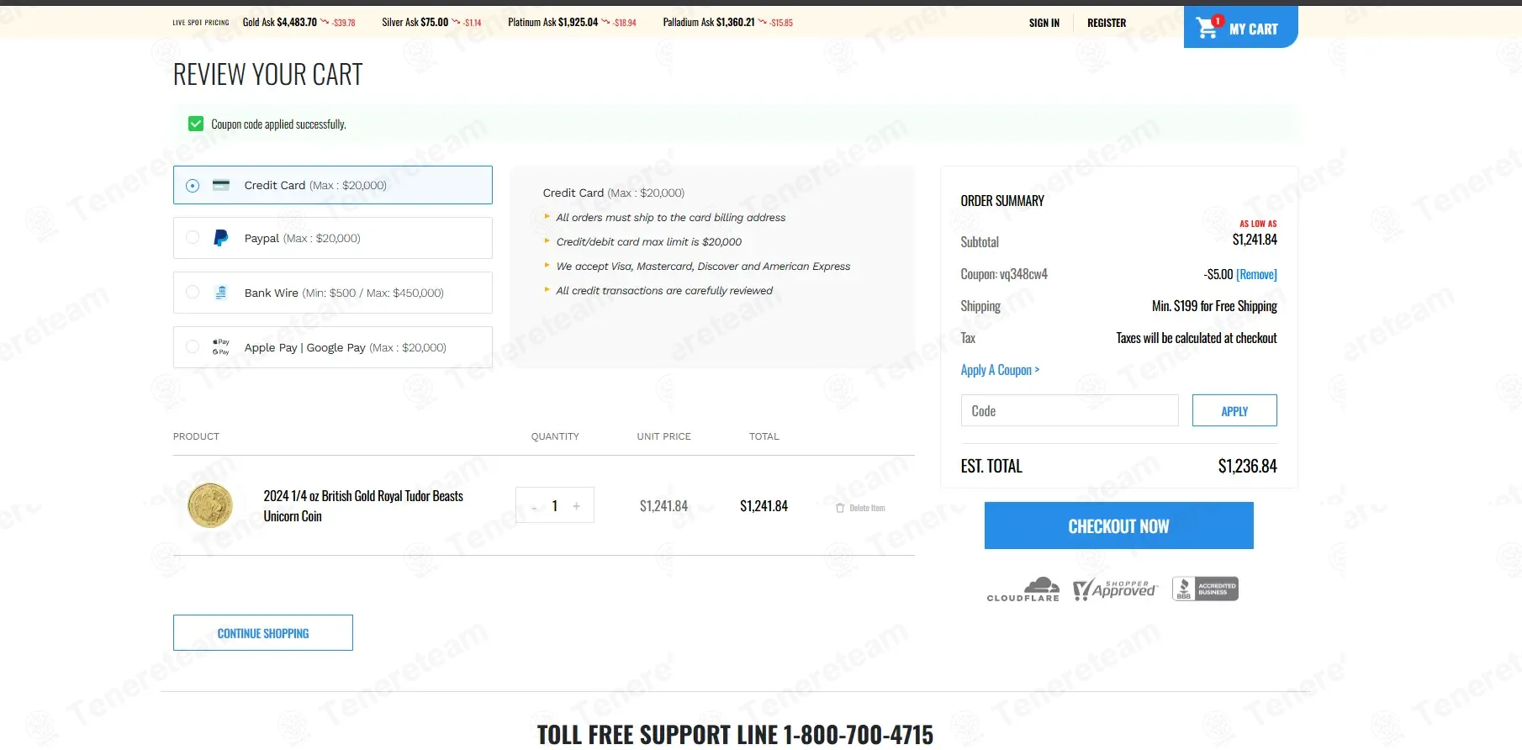Decrease quantity with the minus button
The height and width of the screenshot is (750, 1522).
(x=534, y=506)
